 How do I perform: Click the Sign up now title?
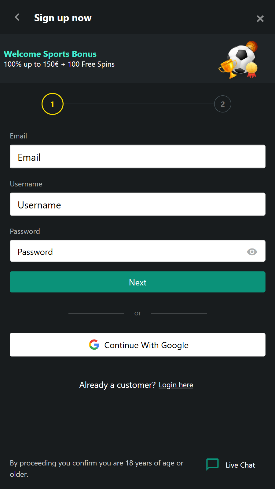[63, 18]
